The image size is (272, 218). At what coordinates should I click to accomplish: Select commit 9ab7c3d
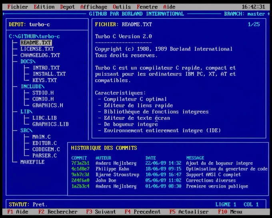80,175
